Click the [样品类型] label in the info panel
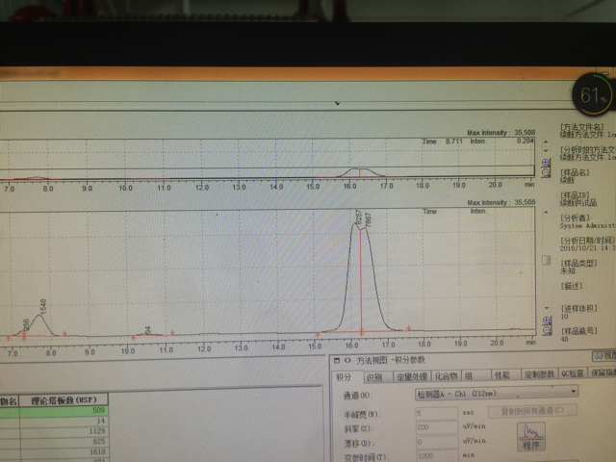616x462 pixels. click(578, 263)
